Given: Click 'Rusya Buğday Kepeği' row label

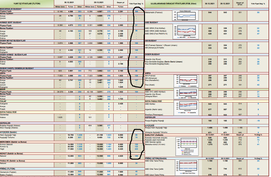Looking at the screenshot, I should (154, 121).
